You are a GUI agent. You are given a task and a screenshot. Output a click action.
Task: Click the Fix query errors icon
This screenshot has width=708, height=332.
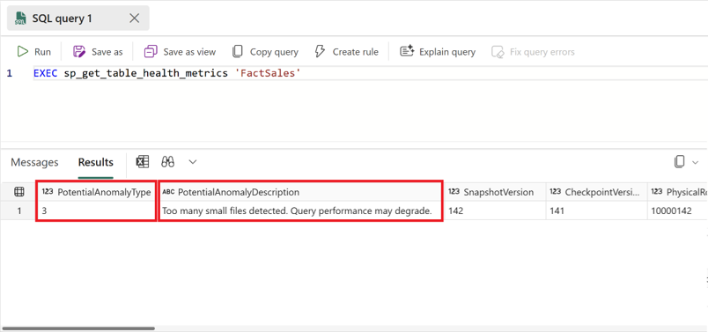coord(498,52)
